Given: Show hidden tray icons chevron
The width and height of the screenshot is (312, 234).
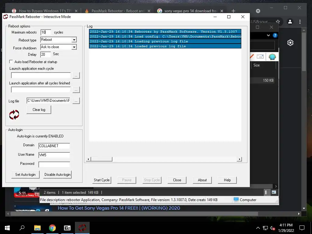Looking at the screenshot, I should 258,228.
